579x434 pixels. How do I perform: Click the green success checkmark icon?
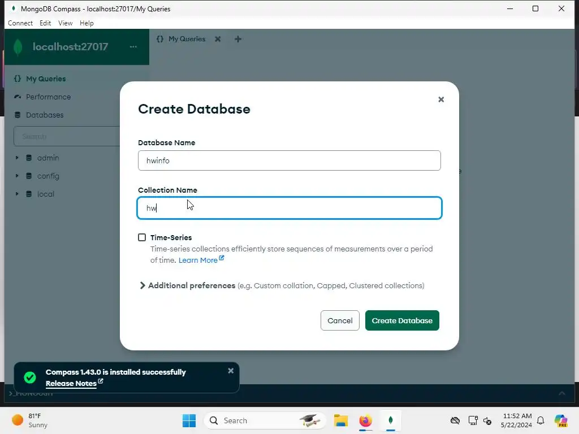30,377
